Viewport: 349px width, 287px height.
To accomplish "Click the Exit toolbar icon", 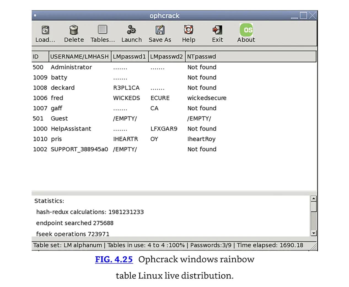I will pyautogui.click(x=217, y=30).
